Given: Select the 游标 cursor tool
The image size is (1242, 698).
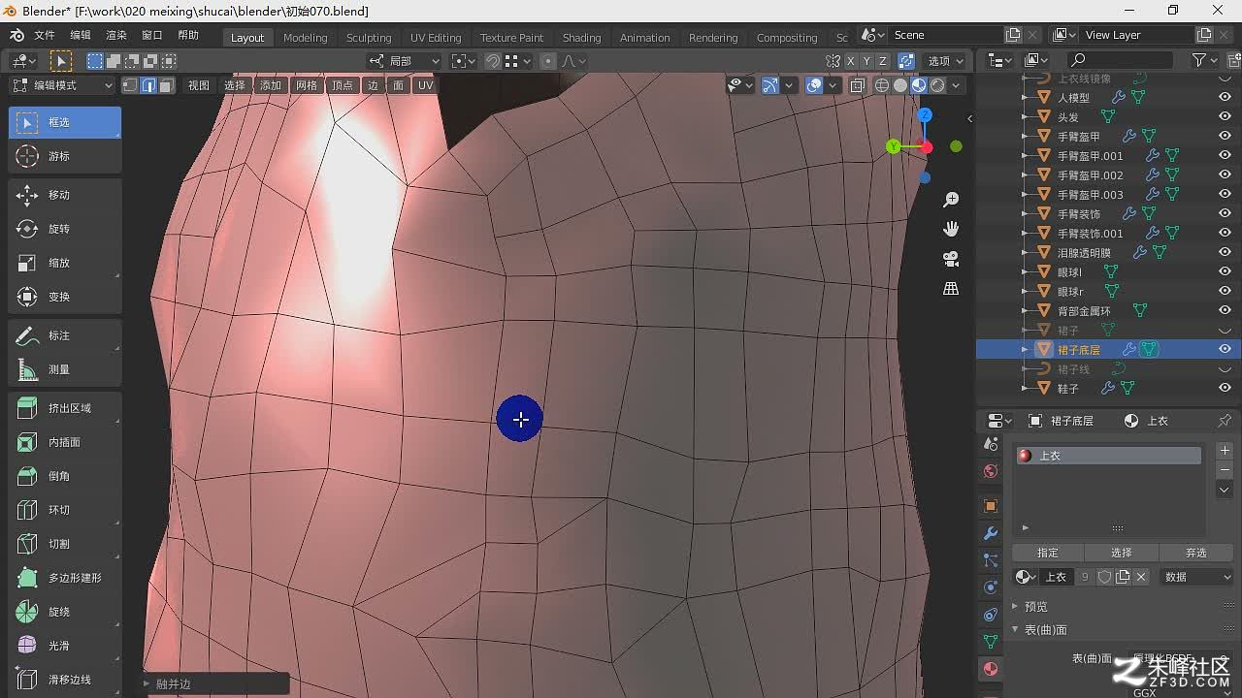Looking at the screenshot, I should 64,156.
